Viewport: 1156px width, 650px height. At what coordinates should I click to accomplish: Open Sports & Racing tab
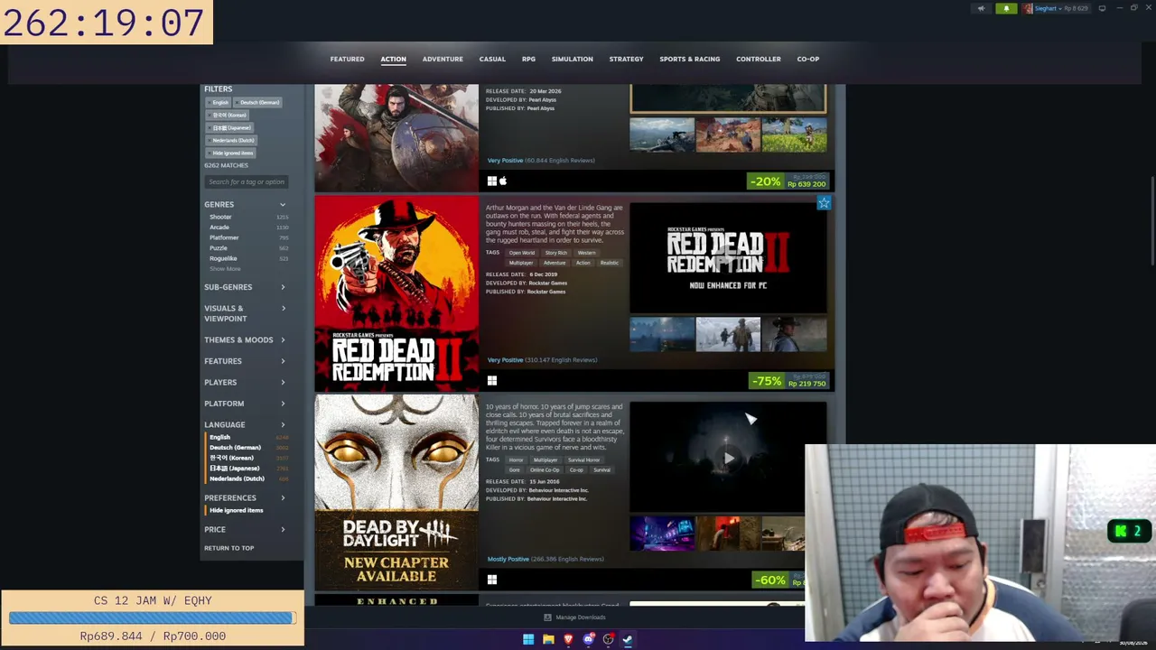[x=690, y=60]
